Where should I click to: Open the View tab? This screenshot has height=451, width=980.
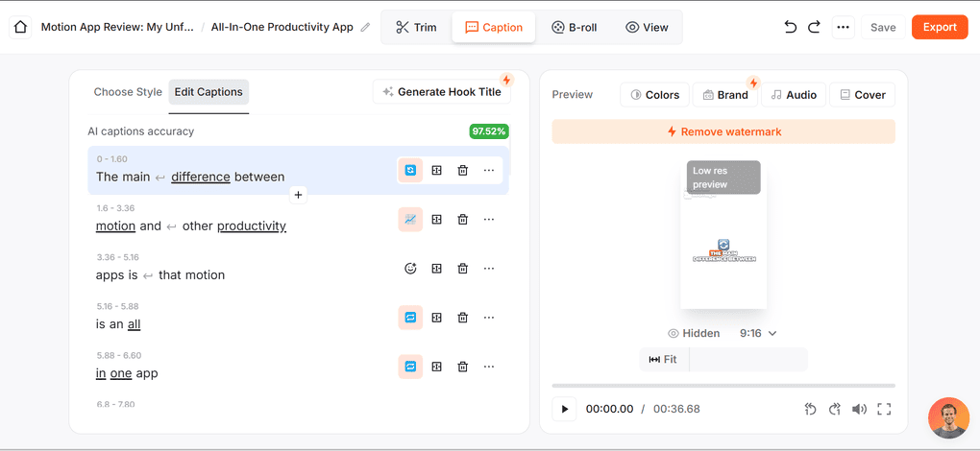click(647, 28)
